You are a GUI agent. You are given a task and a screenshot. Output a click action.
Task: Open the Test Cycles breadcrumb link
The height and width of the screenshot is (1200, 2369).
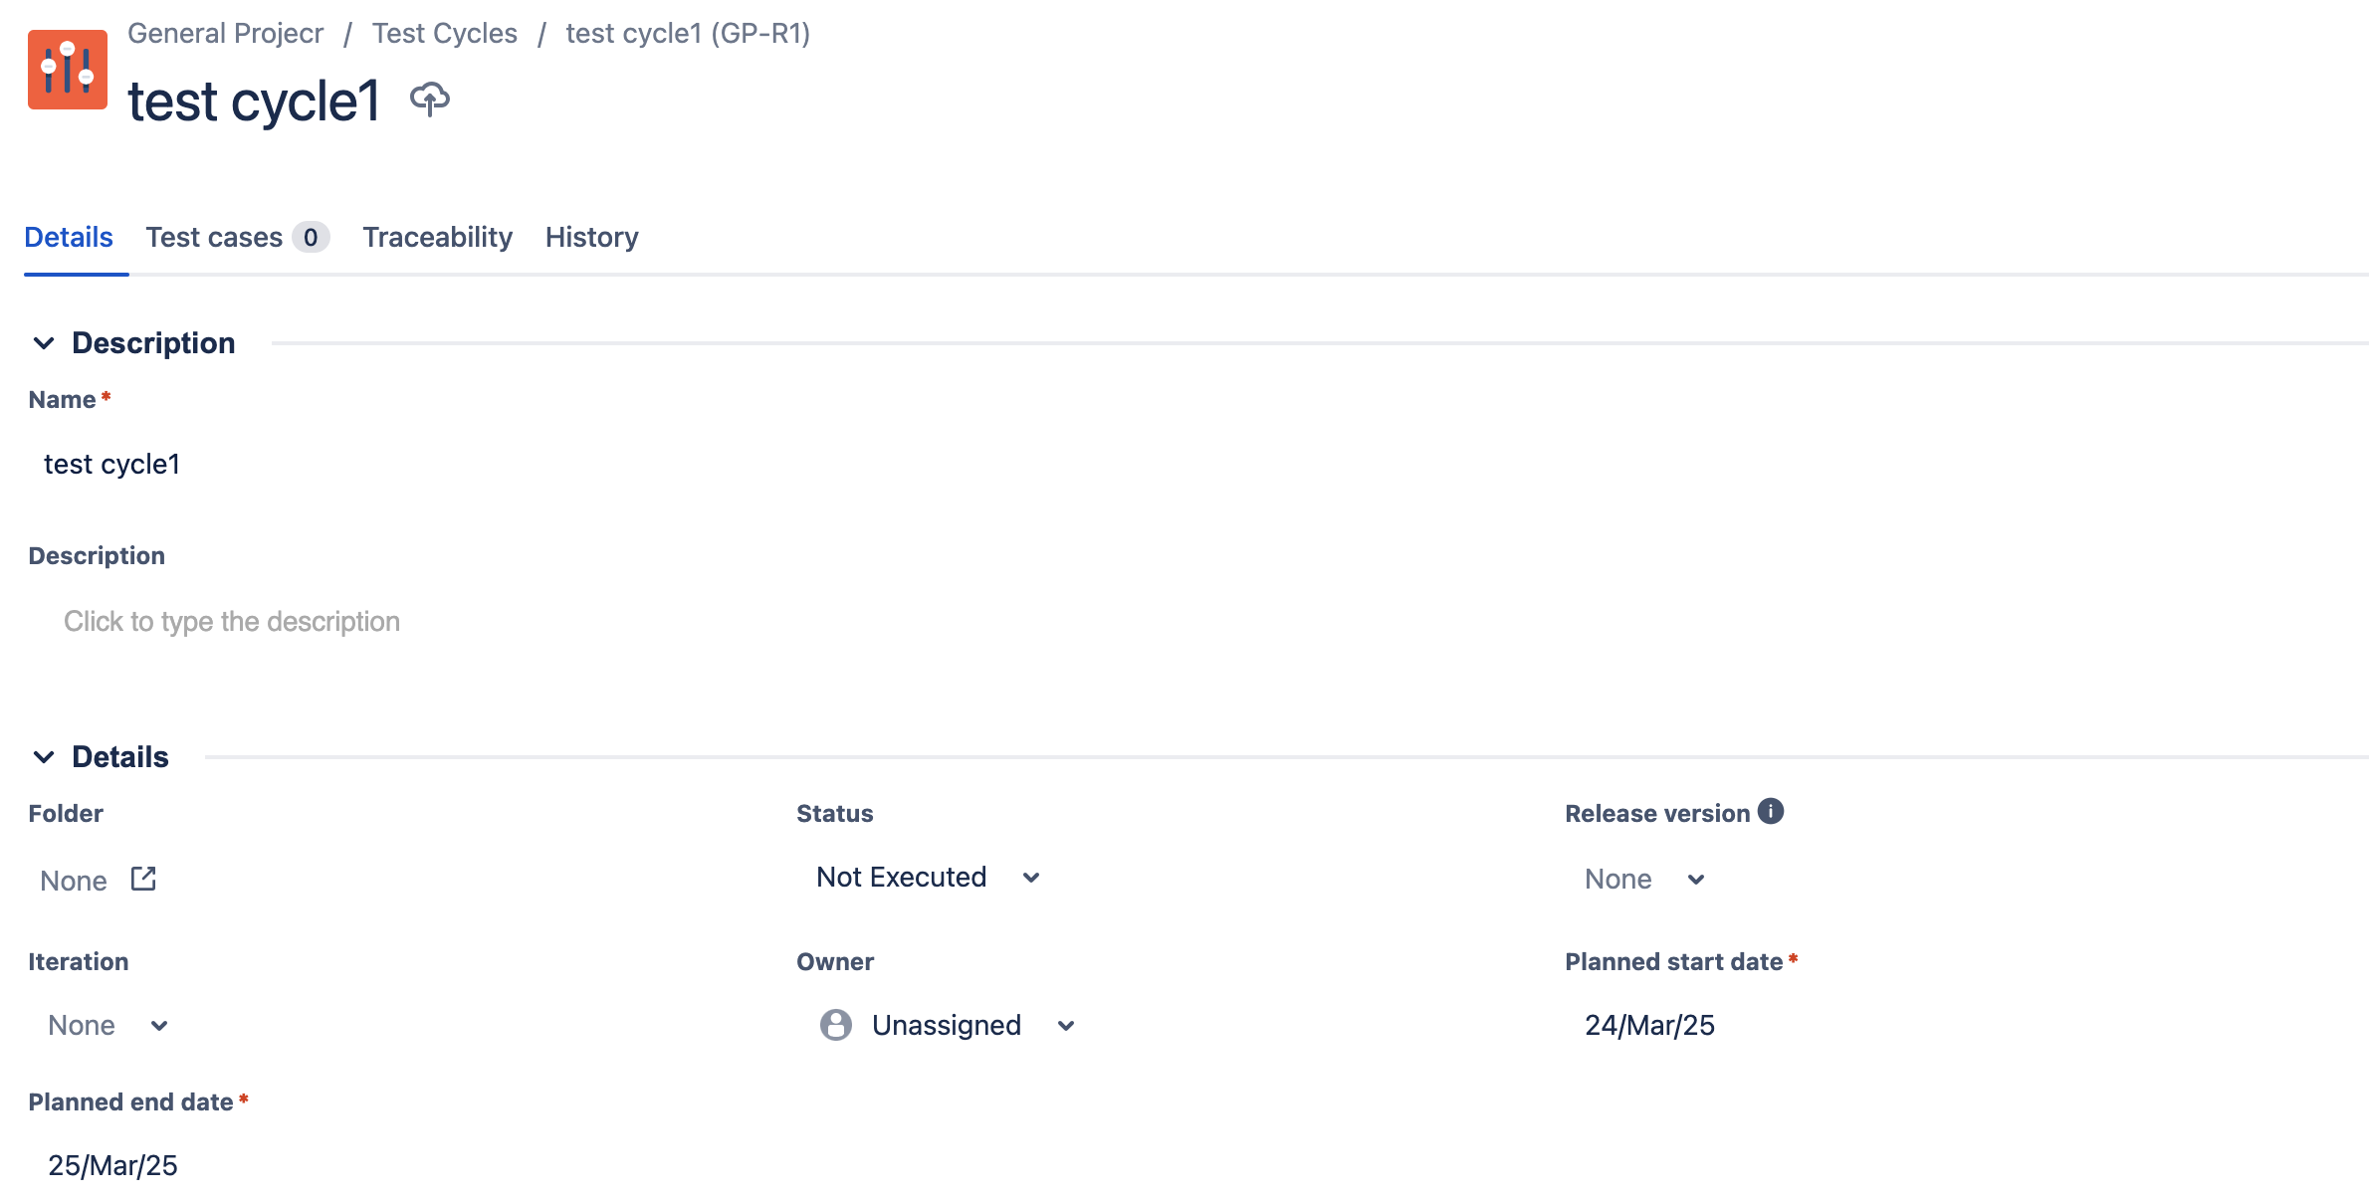(x=445, y=33)
